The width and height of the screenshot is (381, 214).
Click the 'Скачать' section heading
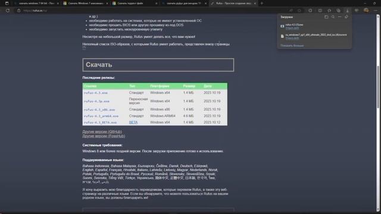tap(158, 65)
